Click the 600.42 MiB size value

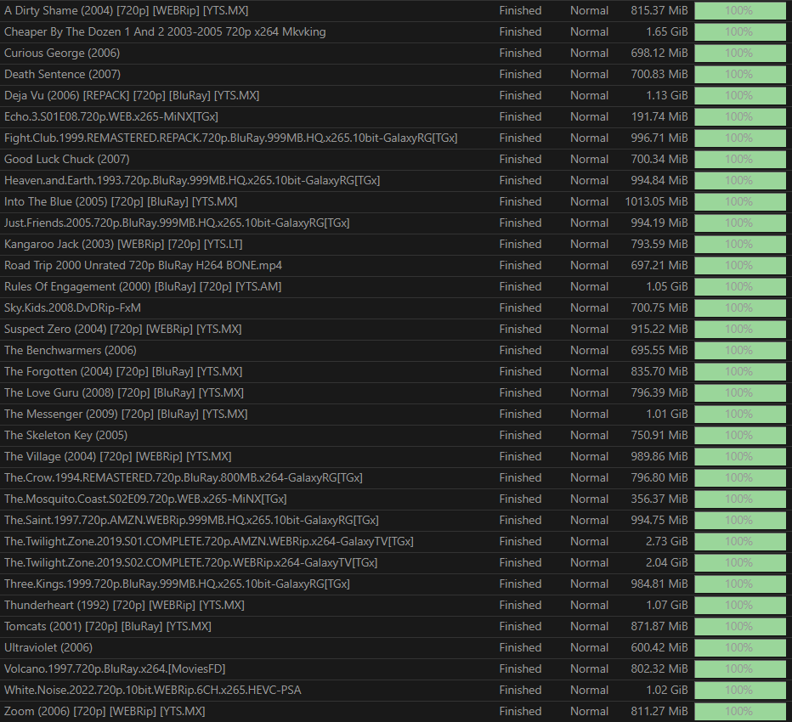659,646
